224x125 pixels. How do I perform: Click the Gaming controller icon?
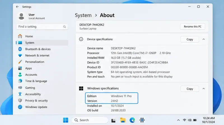(x=20, y=88)
